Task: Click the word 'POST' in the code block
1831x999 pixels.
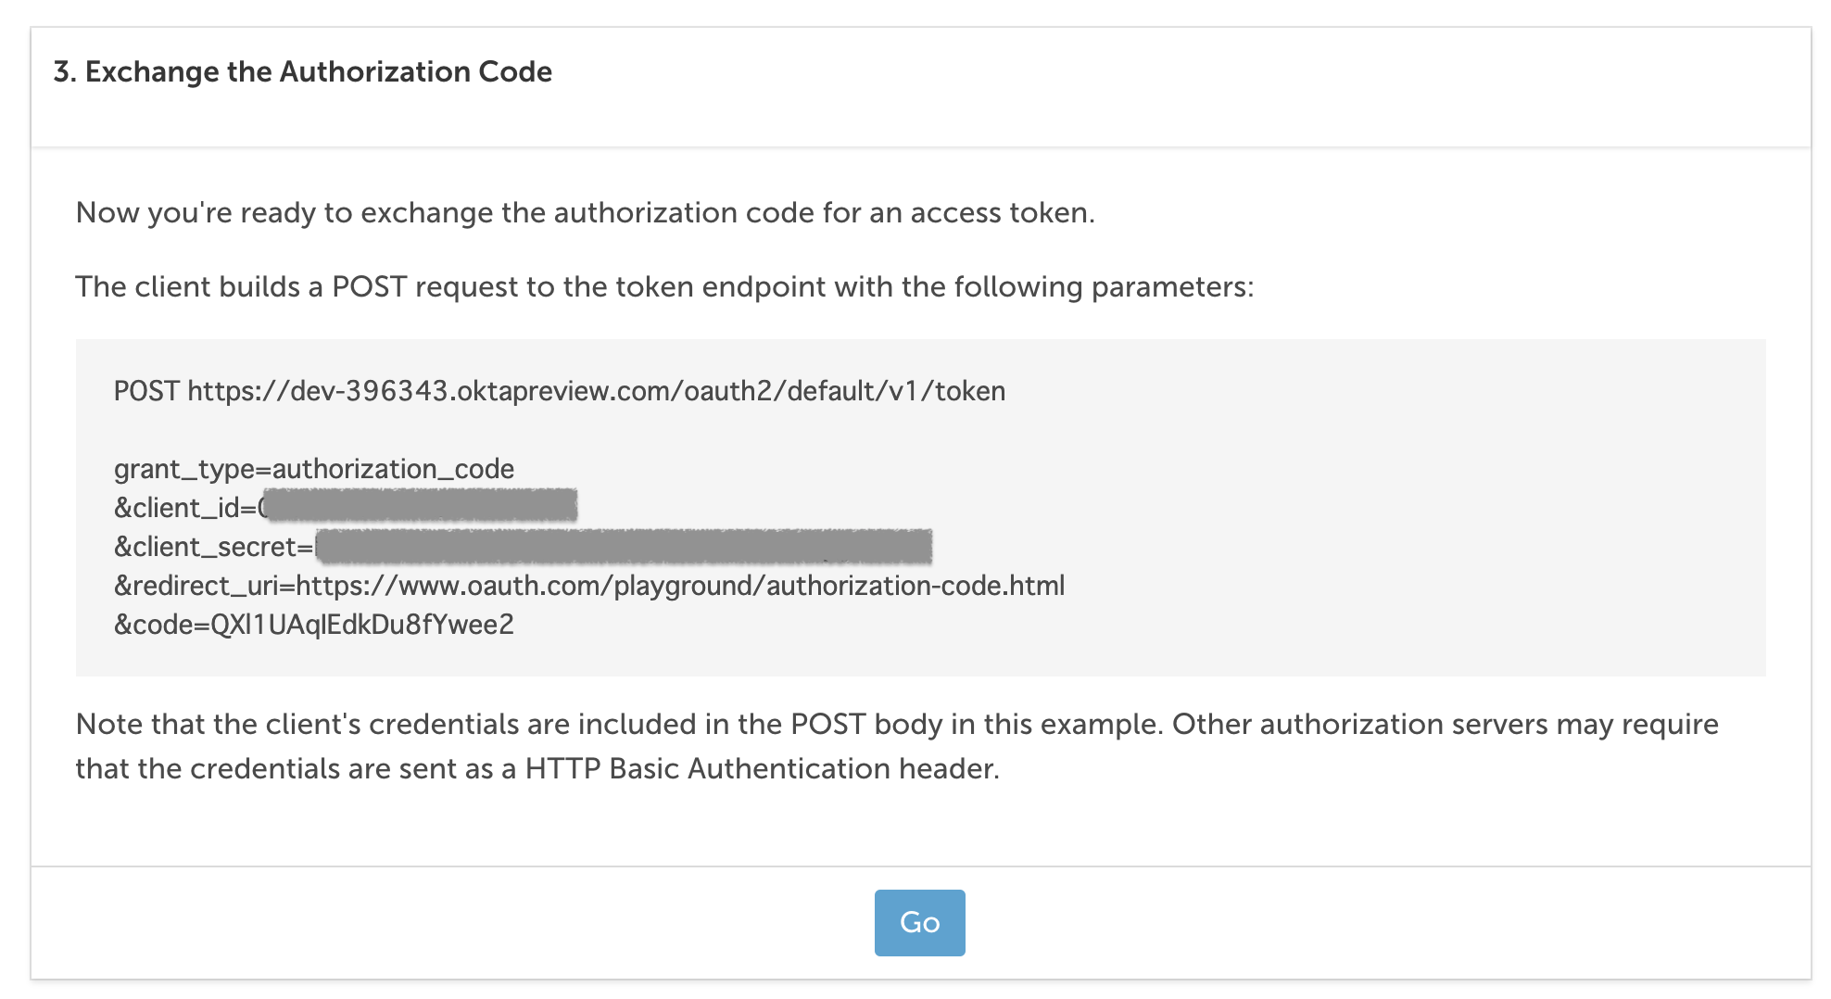Action: click(x=146, y=391)
